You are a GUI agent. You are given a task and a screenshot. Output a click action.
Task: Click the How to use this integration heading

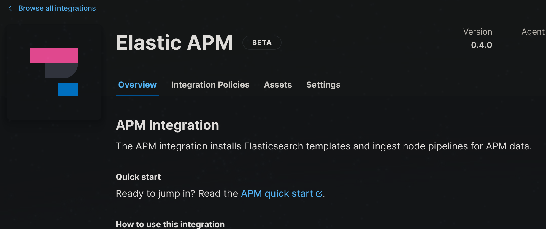pyautogui.click(x=170, y=224)
